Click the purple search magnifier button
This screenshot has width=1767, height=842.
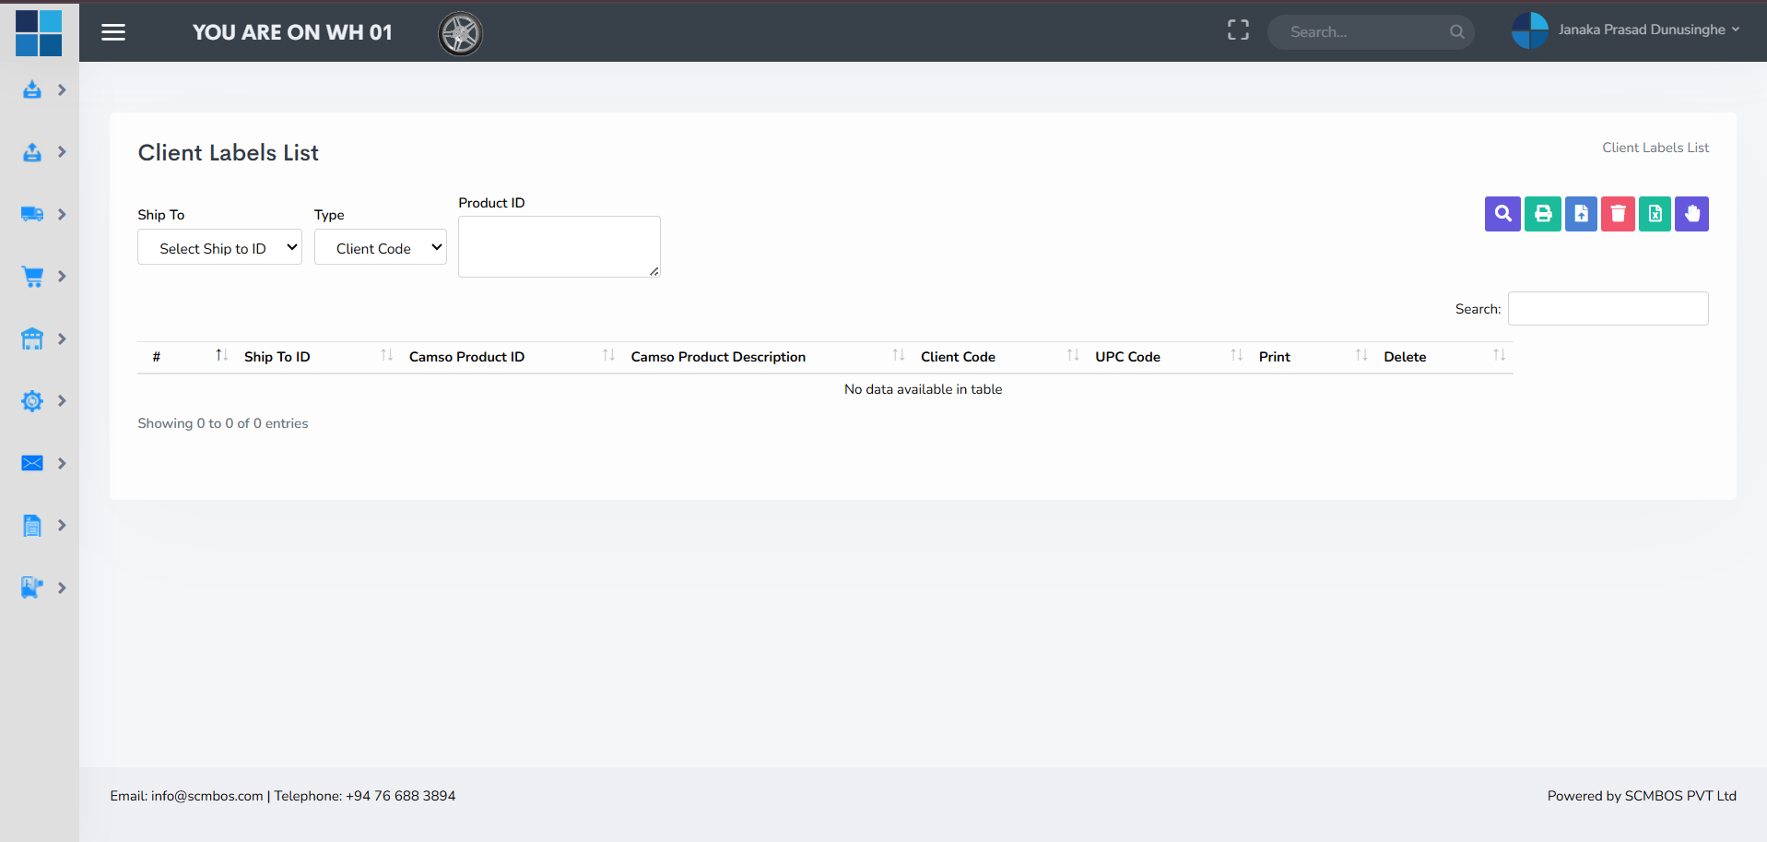1502,214
